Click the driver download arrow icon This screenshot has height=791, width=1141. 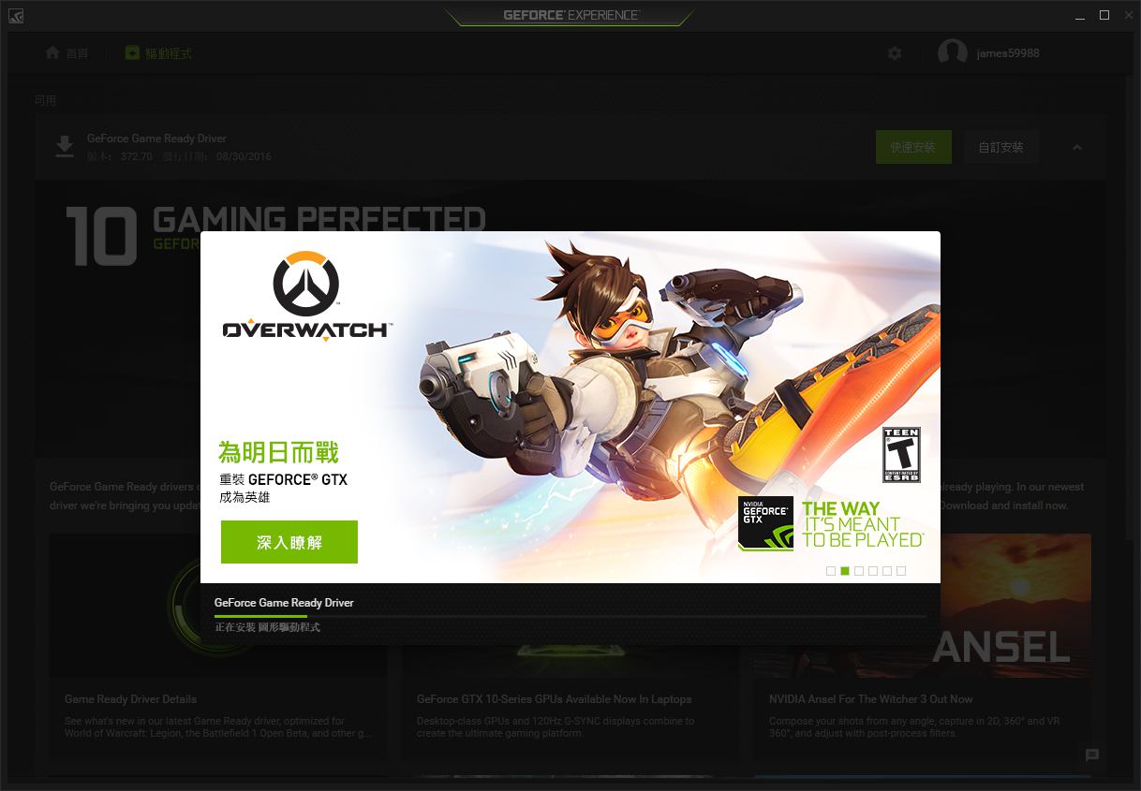[64, 147]
